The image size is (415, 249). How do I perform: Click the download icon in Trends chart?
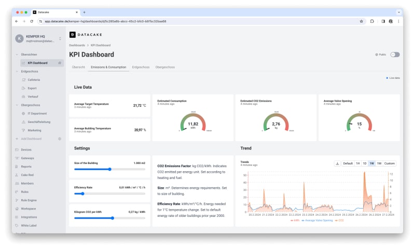[x=337, y=163]
